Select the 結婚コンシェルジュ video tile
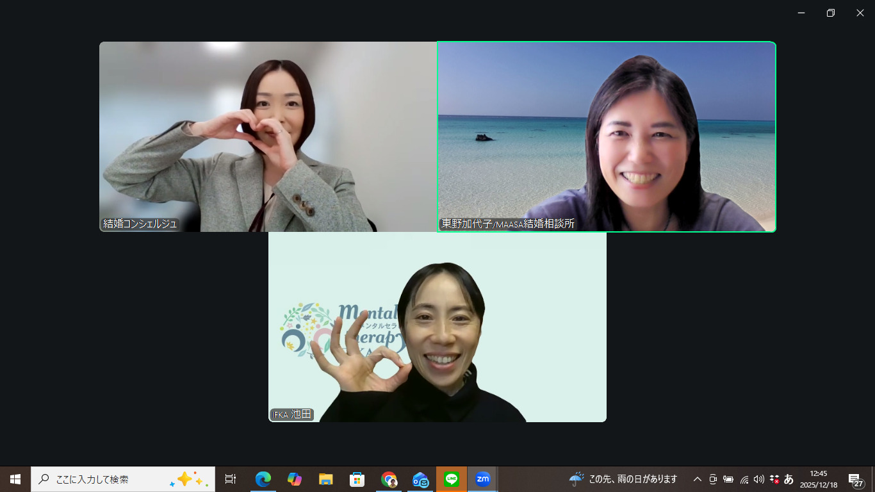 click(x=268, y=136)
